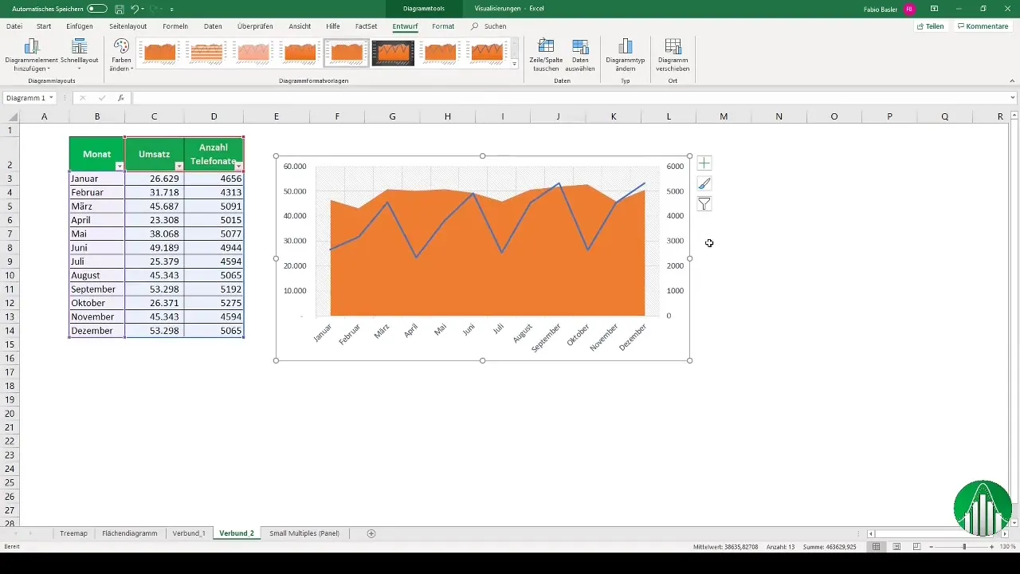Switch to Page Layout view icon

click(x=896, y=546)
